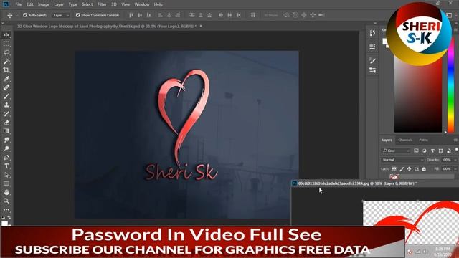Open the Normal blend mode dropdown
Screen dimensions: 459x258
point(402,160)
